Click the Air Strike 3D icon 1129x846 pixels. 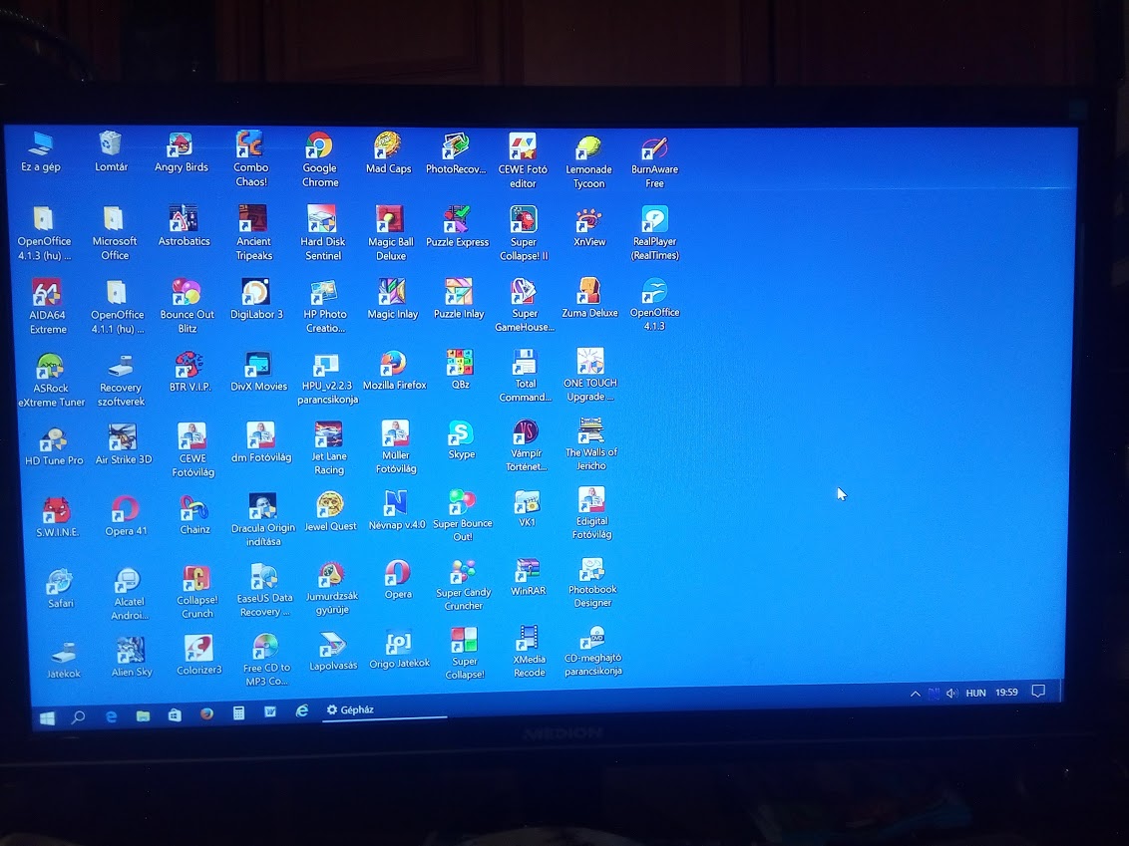coord(123,444)
